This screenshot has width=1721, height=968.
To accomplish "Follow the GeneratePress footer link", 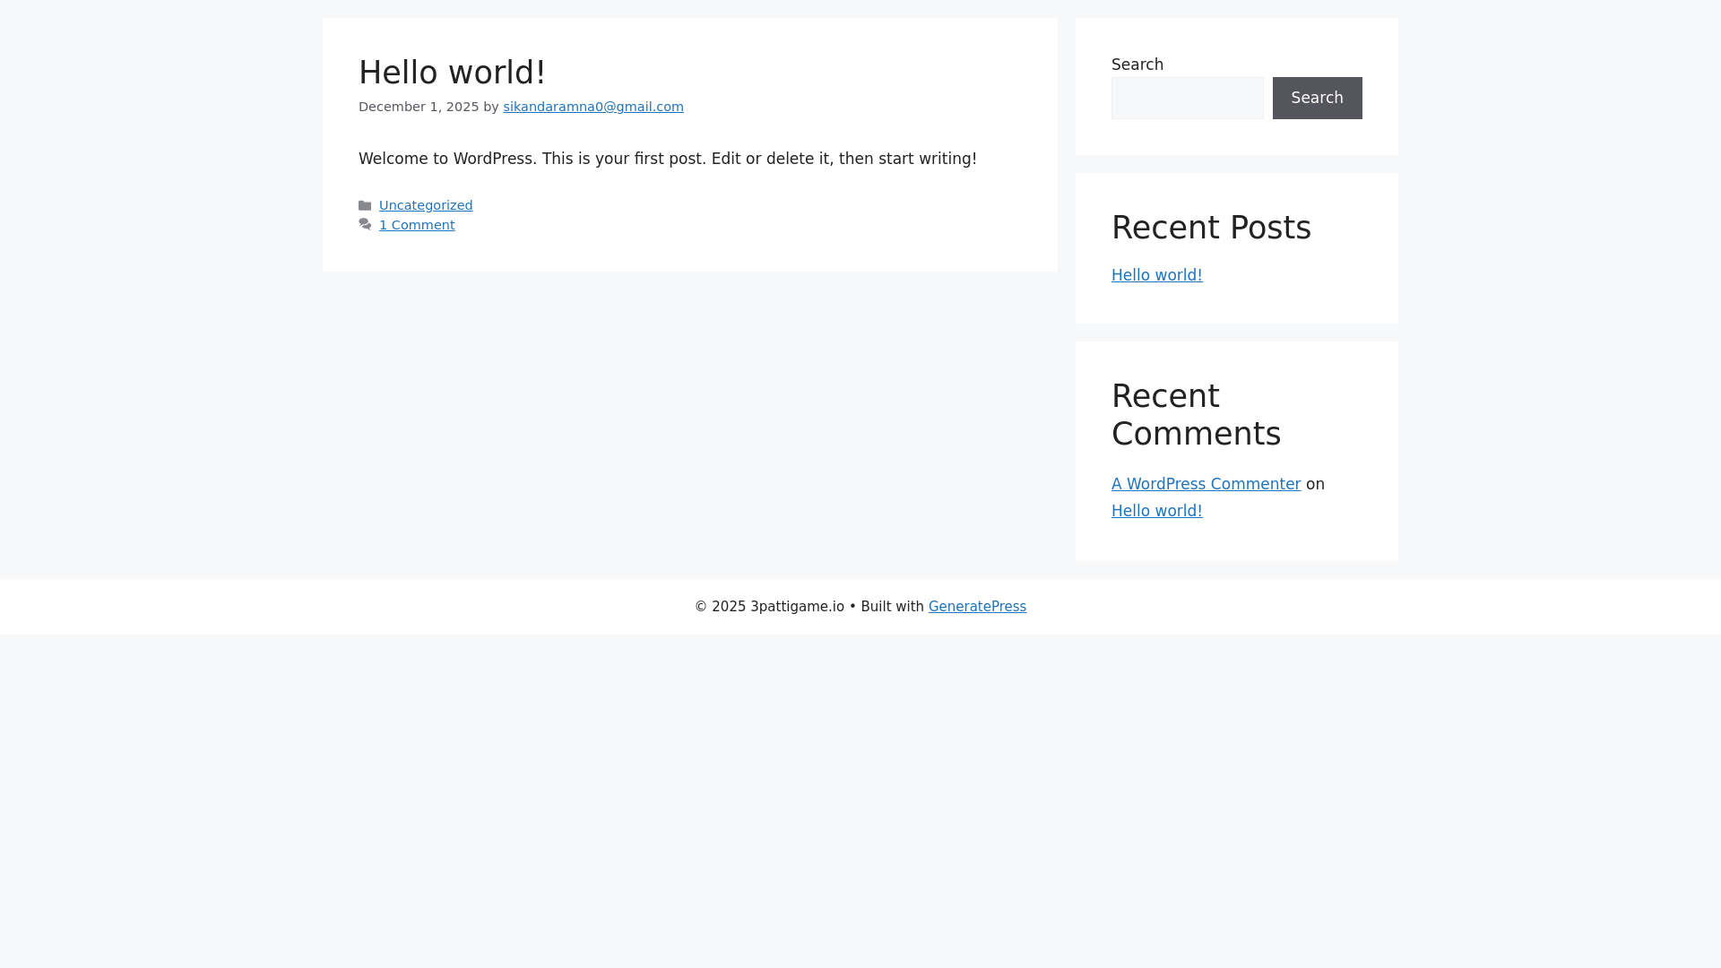I will 977,607.
